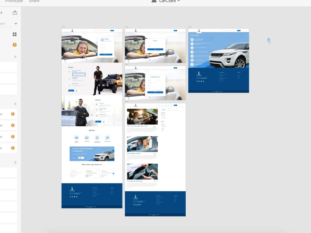
Task: Select the home artboard's dark blue footer
Action: pyautogui.click(x=92, y=196)
